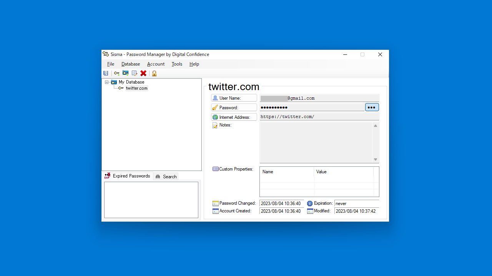Click the User Name copy button
The image size is (492, 276).
point(234,98)
